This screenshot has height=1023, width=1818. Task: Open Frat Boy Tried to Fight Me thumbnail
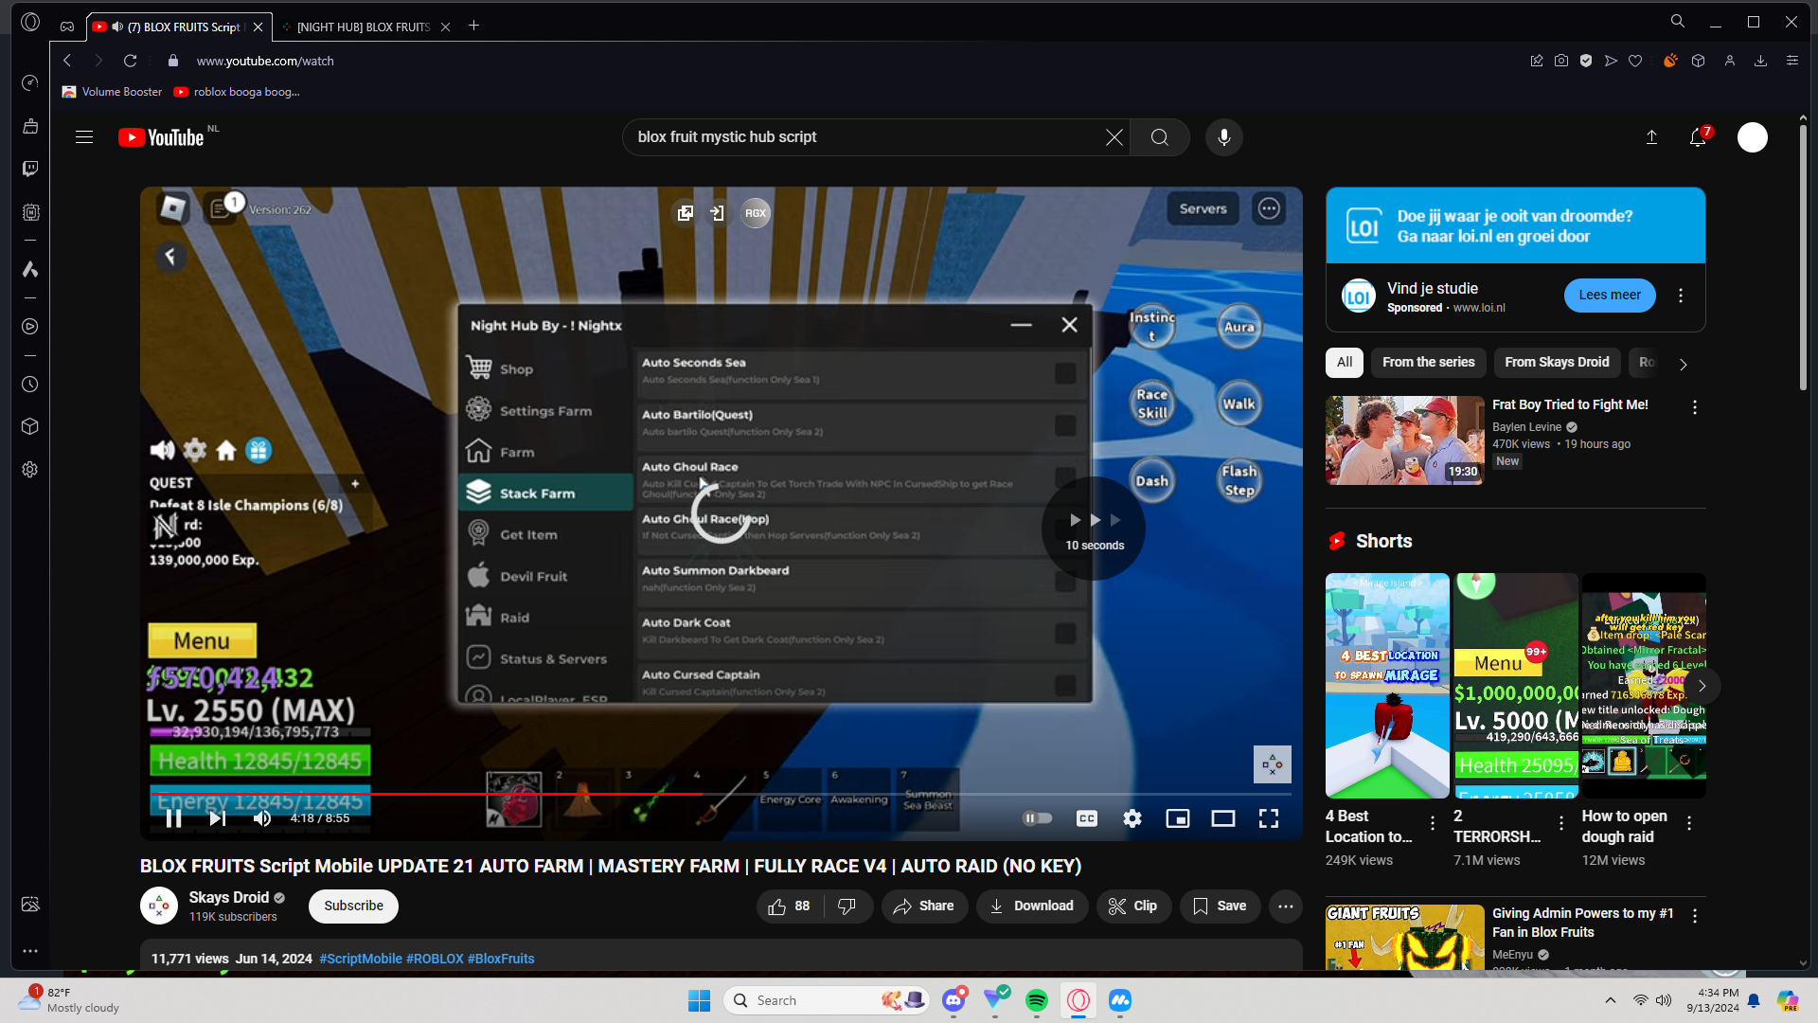click(1405, 440)
